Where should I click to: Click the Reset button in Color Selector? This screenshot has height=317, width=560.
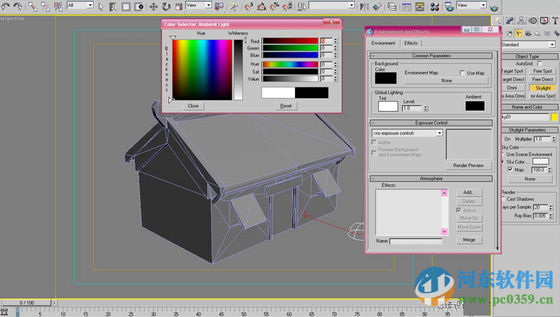tap(286, 106)
